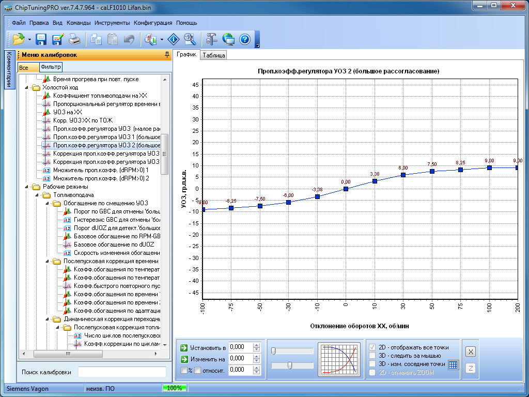Save the file using the floppy disk icon
Viewport: 529px width, 397px height.
(x=41, y=39)
